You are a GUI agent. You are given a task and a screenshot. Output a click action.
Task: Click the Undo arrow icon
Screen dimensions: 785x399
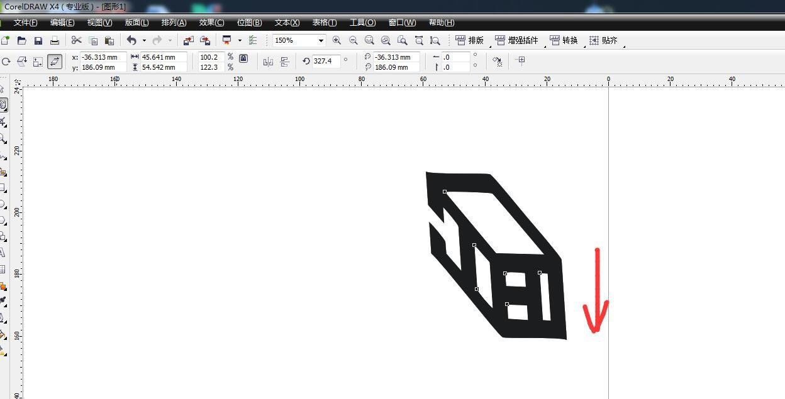pyautogui.click(x=131, y=40)
